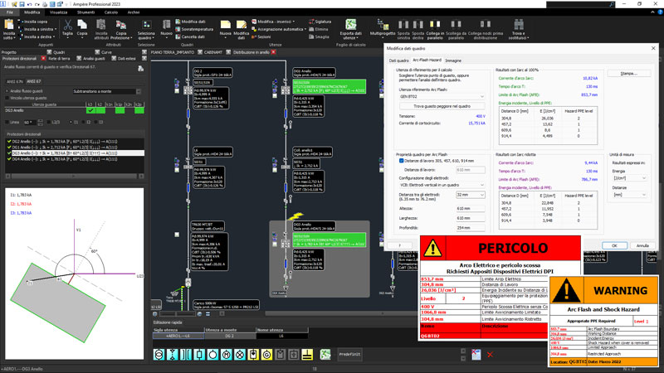Click the Modifica dati utenze icon
664x373 pixels.
(x=242, y=25)
